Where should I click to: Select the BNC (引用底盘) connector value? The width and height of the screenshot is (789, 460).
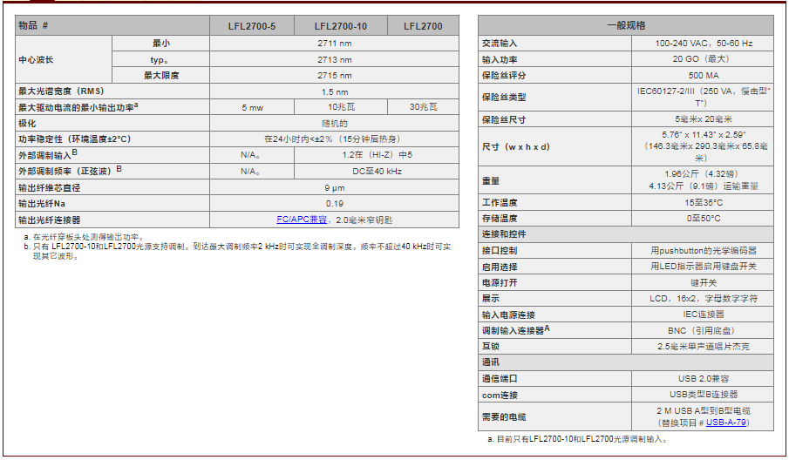(703, 330)
